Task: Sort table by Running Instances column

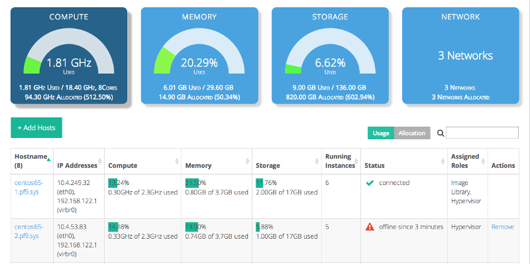Action: pyautogui.click(x=341, y=161)
